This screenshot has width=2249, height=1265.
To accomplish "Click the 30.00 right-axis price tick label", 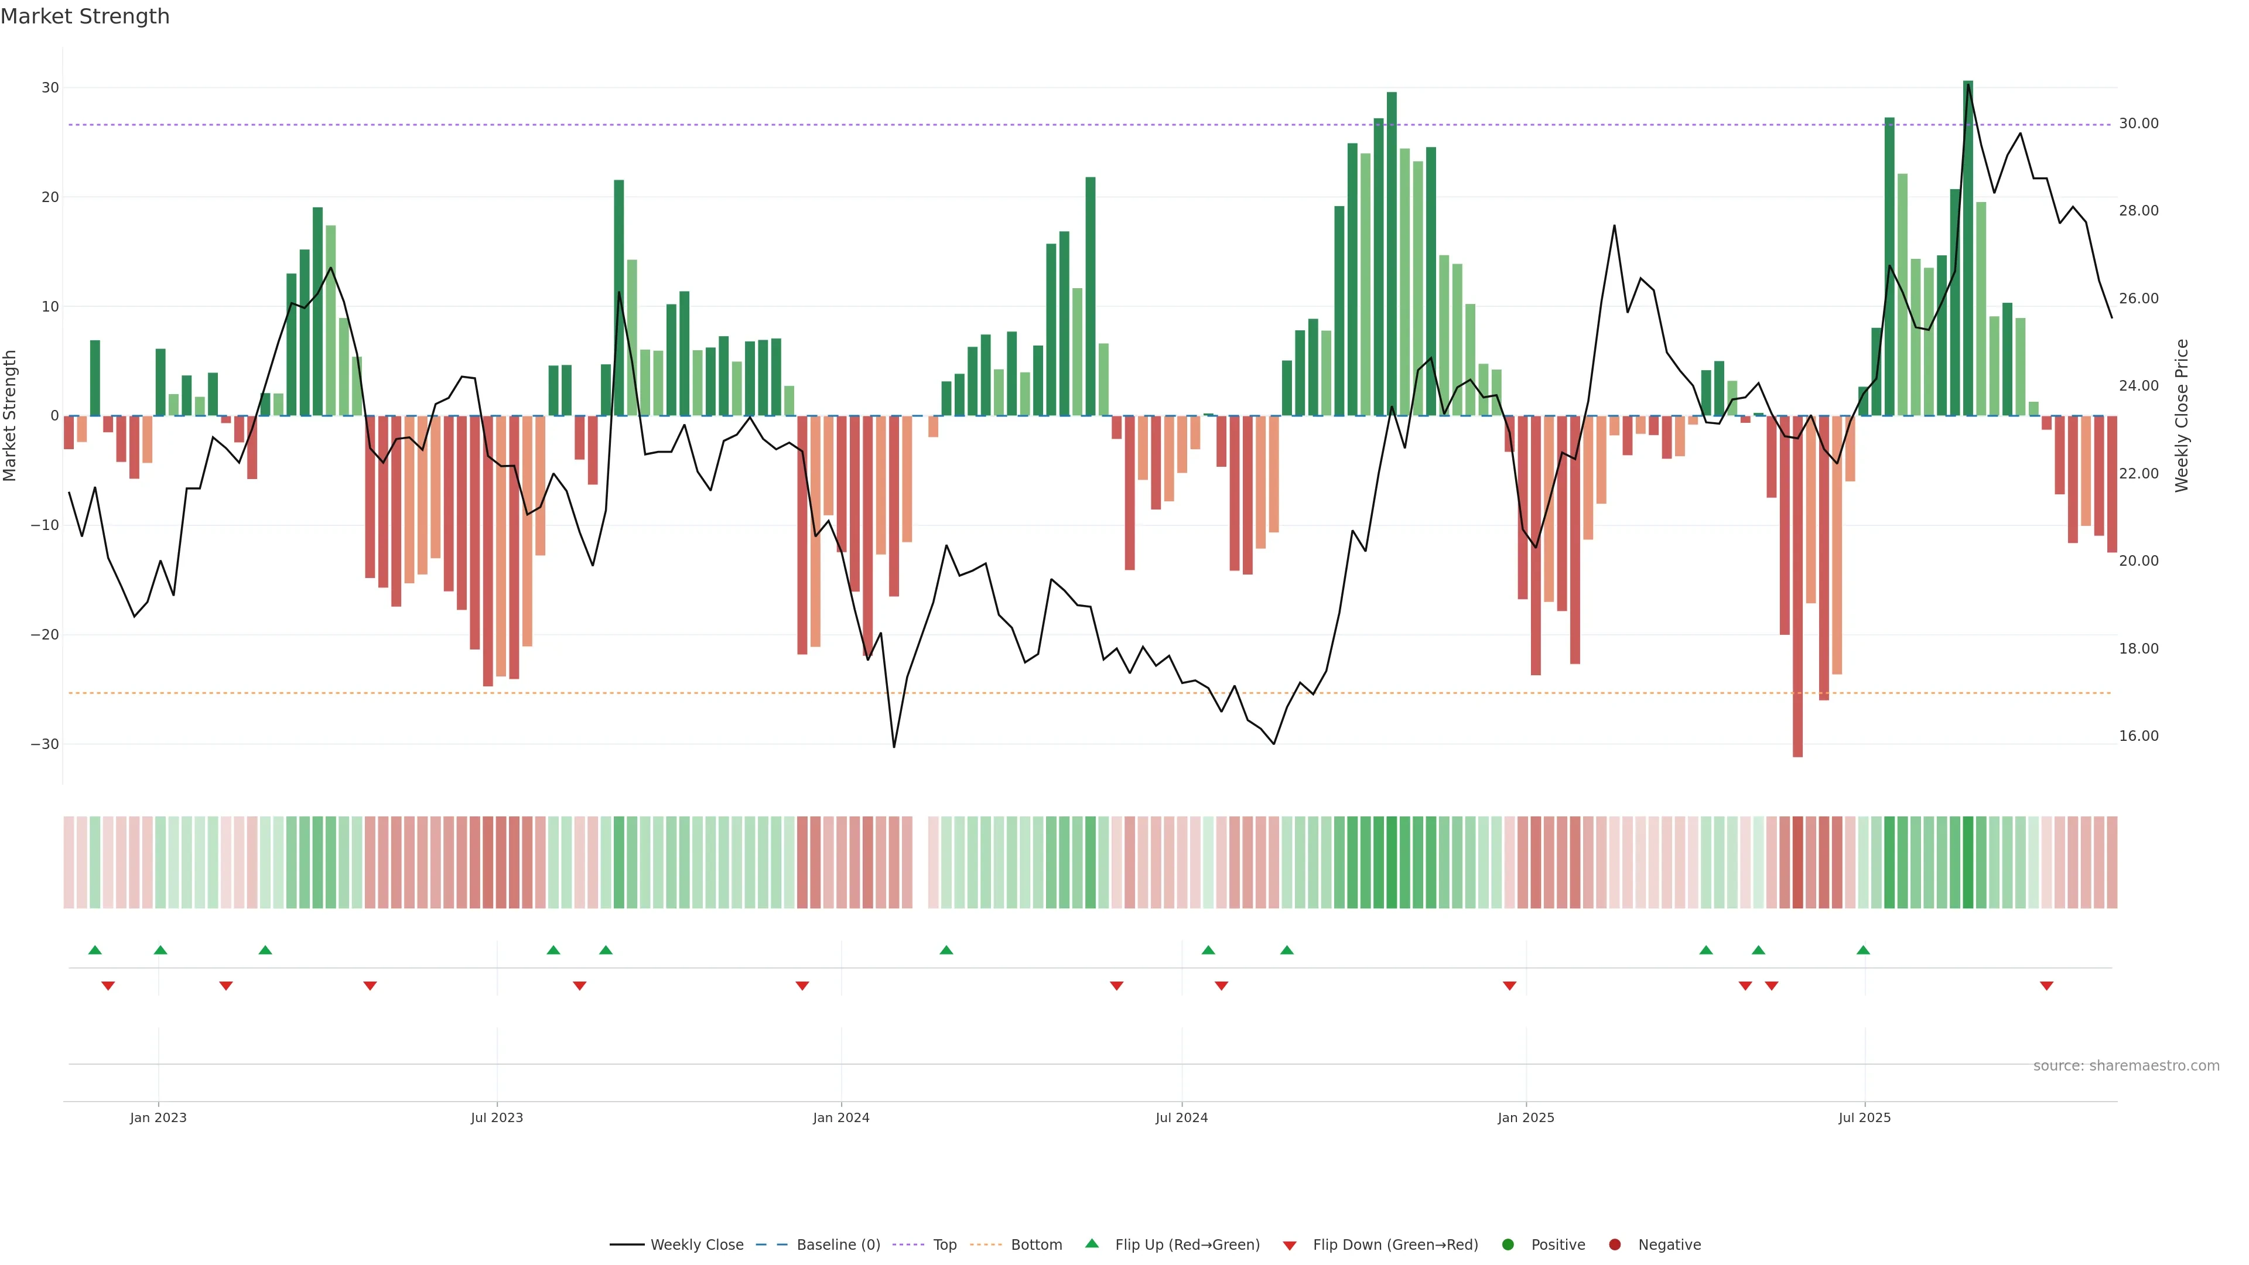I will point(2138,123).
